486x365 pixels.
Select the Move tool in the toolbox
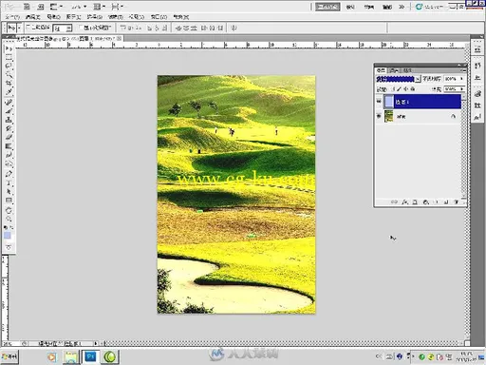[x=9, y=48]
